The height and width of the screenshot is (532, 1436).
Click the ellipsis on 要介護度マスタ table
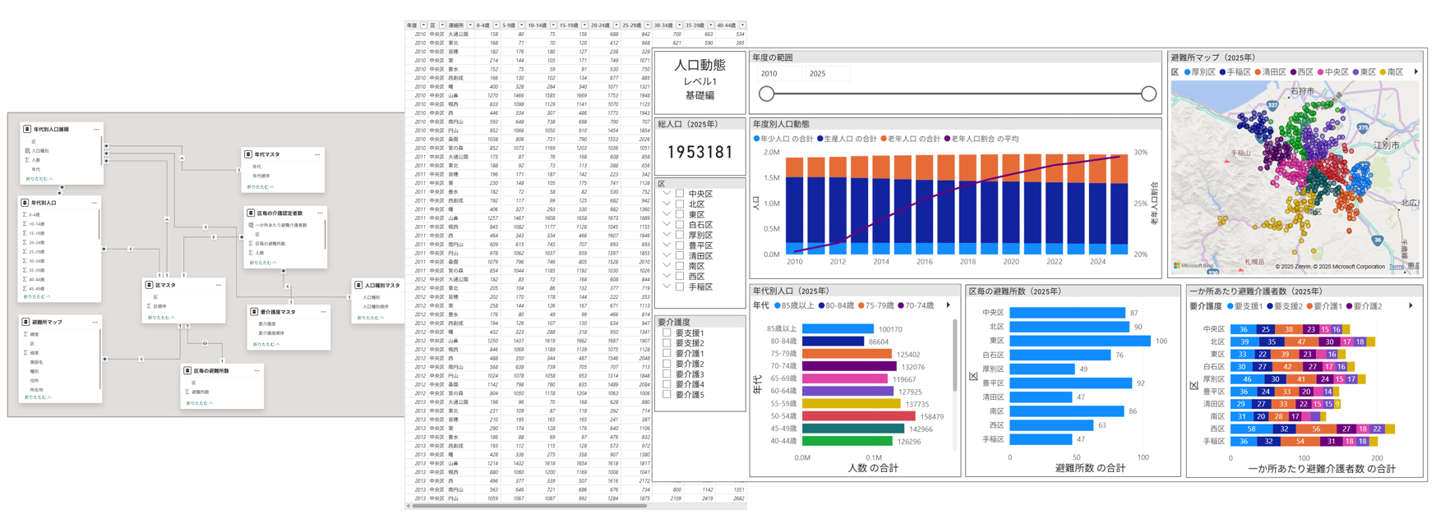[x=323, y=312]
